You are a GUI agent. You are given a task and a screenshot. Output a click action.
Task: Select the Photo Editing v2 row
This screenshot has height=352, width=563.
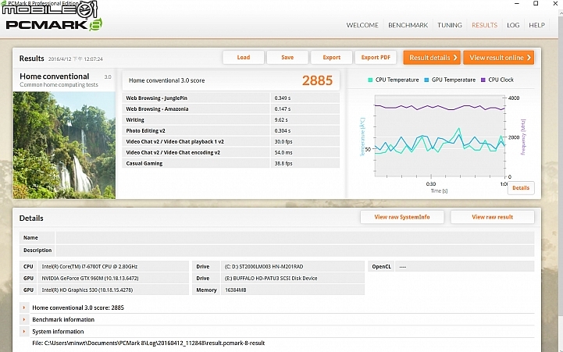(231, 130)
